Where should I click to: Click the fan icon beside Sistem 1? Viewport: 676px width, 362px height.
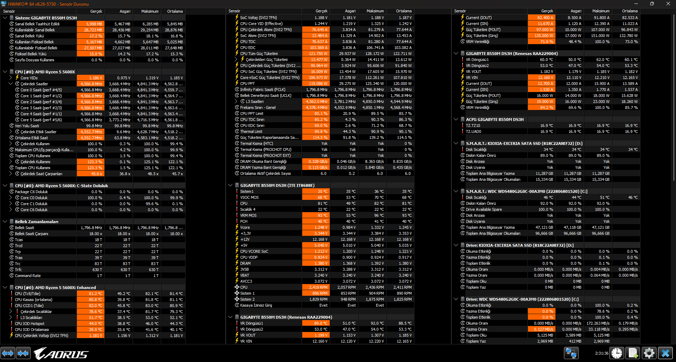click(237, 293)
